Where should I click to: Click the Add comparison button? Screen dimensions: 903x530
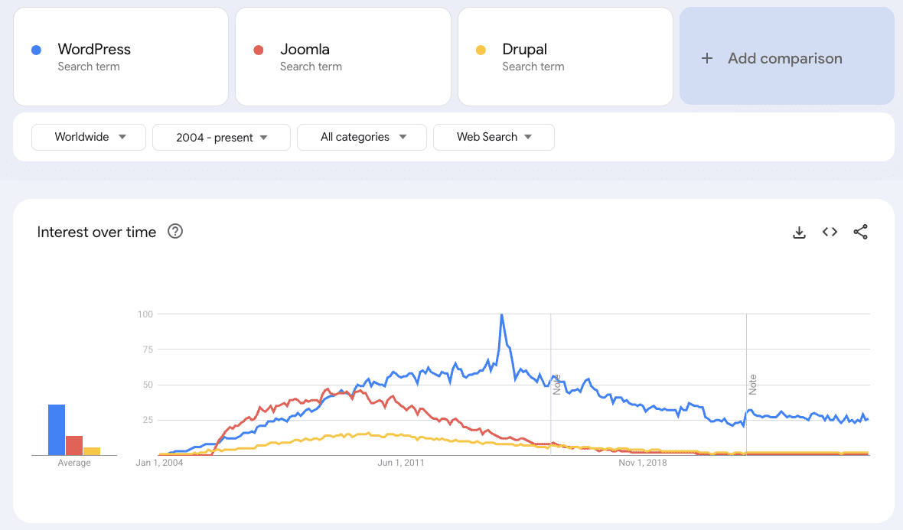[787, 57]
